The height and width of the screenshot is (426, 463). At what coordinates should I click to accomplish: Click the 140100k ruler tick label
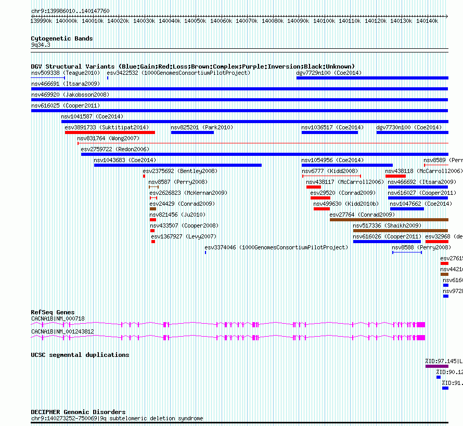[324, 21]
